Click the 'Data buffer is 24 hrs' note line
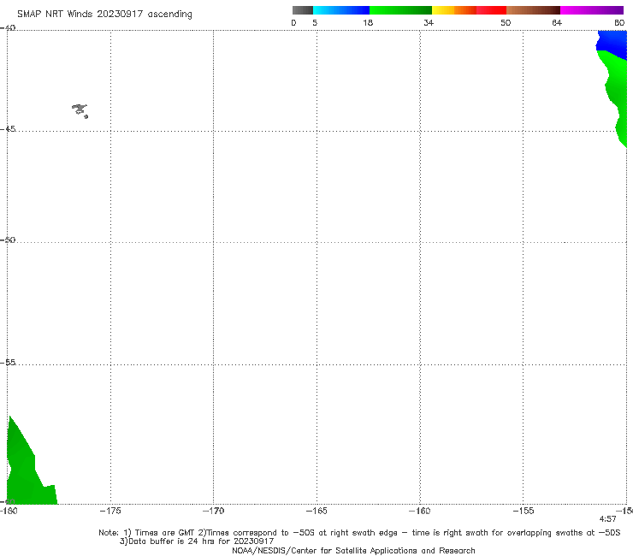Screen dimensions: 633x556 tap(197, 541)
